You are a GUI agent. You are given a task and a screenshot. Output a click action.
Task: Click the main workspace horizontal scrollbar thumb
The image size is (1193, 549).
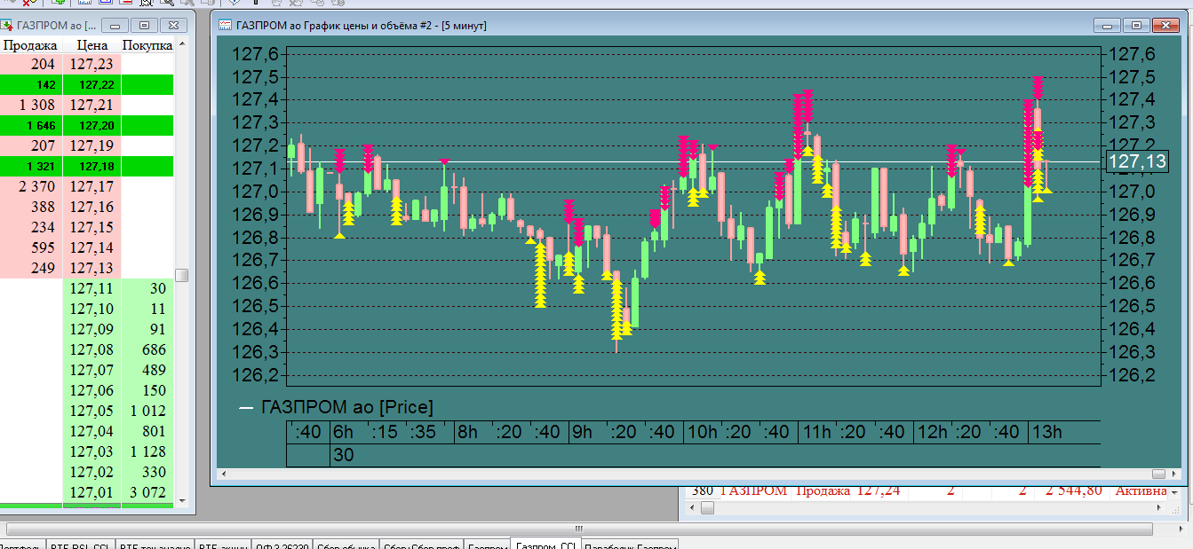coord(579,528)
